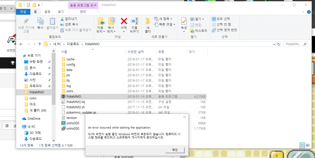Screen dimensions: 315x158
Task: Open the Open (열기) dropdown in ribbon
Action: click(x=197, y=19)
